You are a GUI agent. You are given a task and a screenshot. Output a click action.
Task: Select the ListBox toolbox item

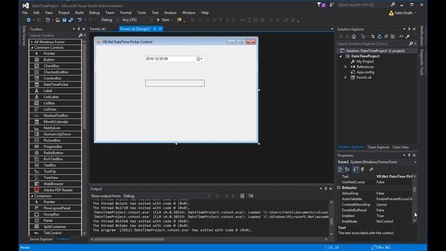tap(55, 103)
